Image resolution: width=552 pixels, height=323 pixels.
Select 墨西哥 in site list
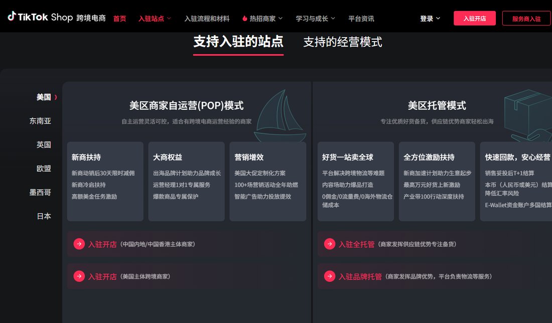coord(40,192)
